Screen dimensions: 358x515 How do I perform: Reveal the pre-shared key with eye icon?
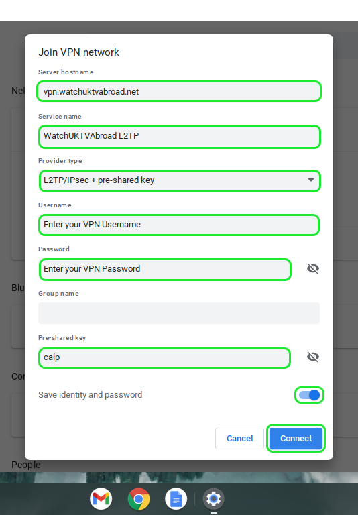point(312,357)
